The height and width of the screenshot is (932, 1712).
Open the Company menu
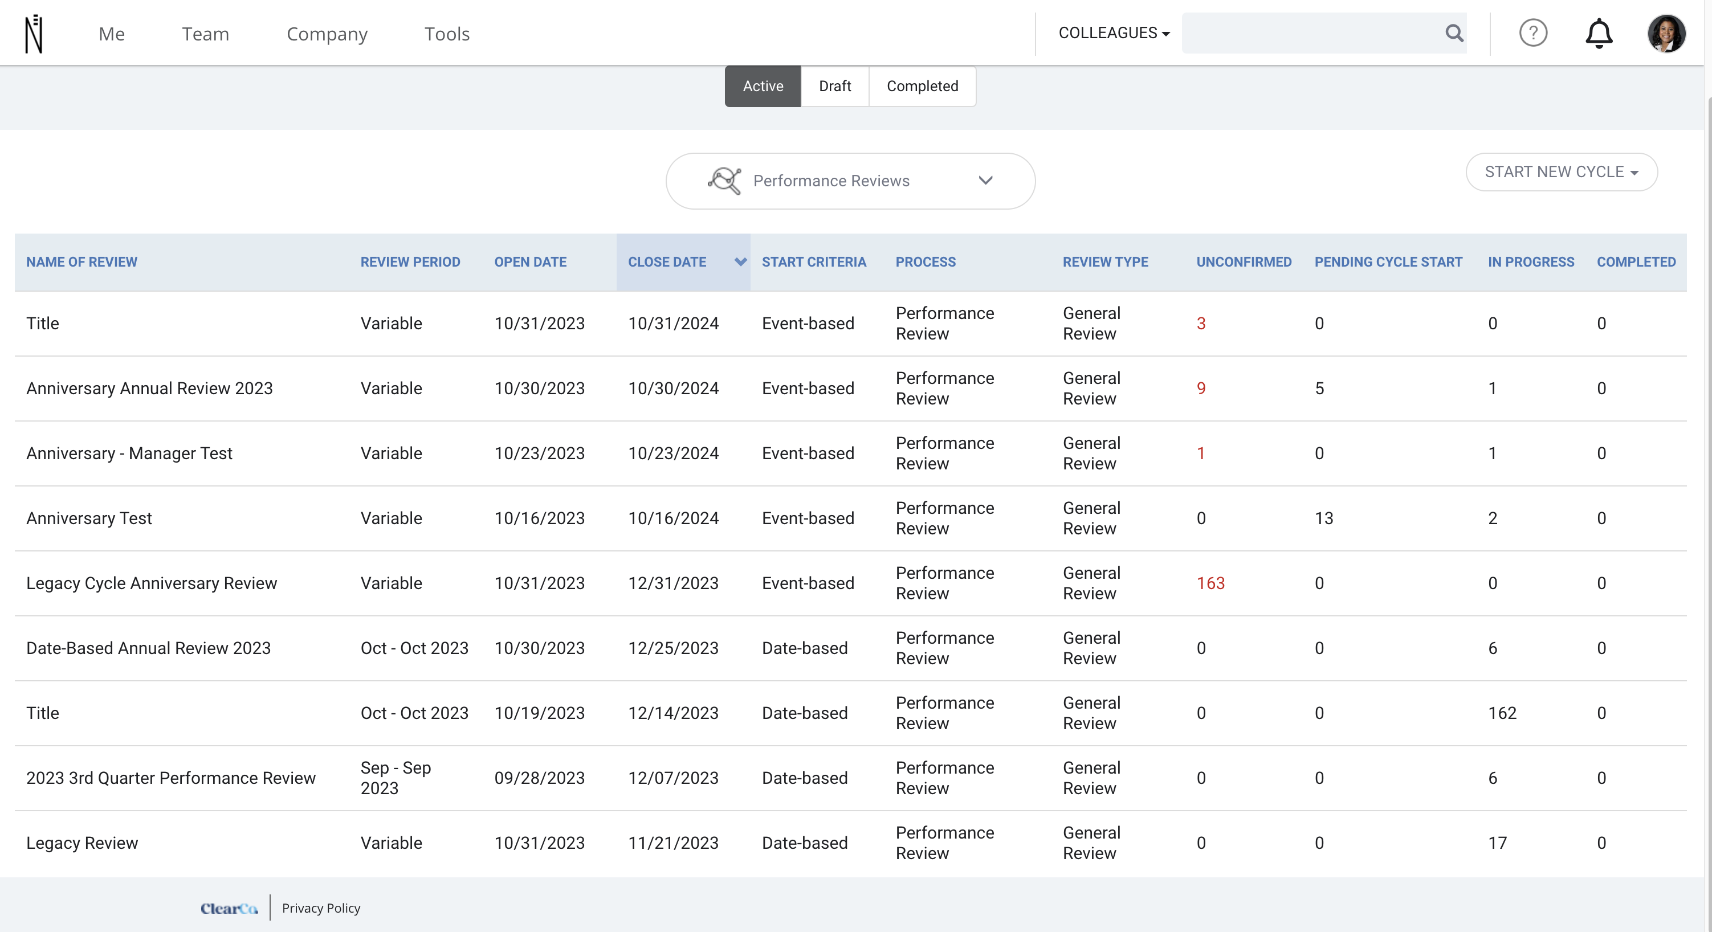327,34
